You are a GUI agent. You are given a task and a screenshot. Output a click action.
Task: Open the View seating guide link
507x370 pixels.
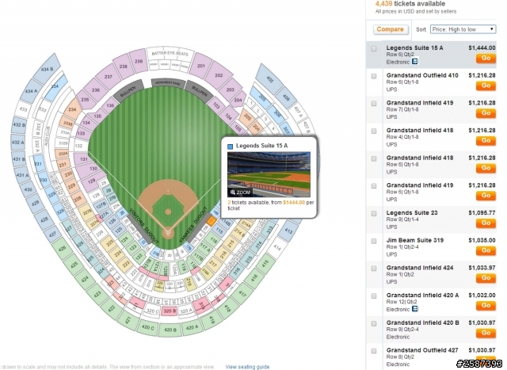247,367
